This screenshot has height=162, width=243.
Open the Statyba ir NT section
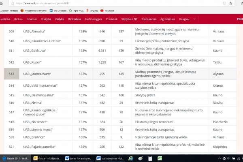tap(129, 19)
